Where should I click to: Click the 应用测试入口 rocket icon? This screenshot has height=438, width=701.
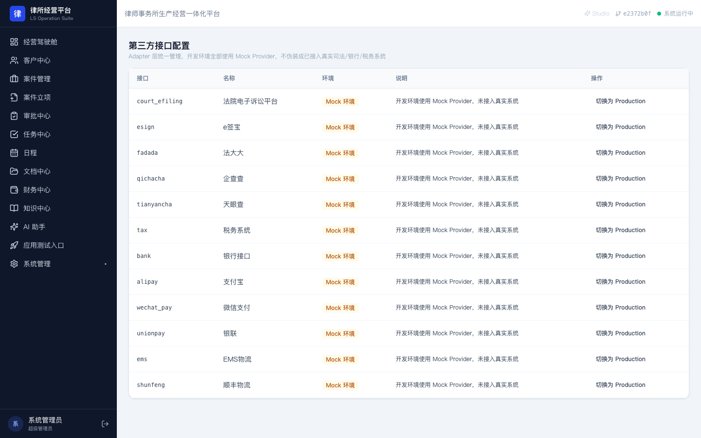tap(14, 245)
